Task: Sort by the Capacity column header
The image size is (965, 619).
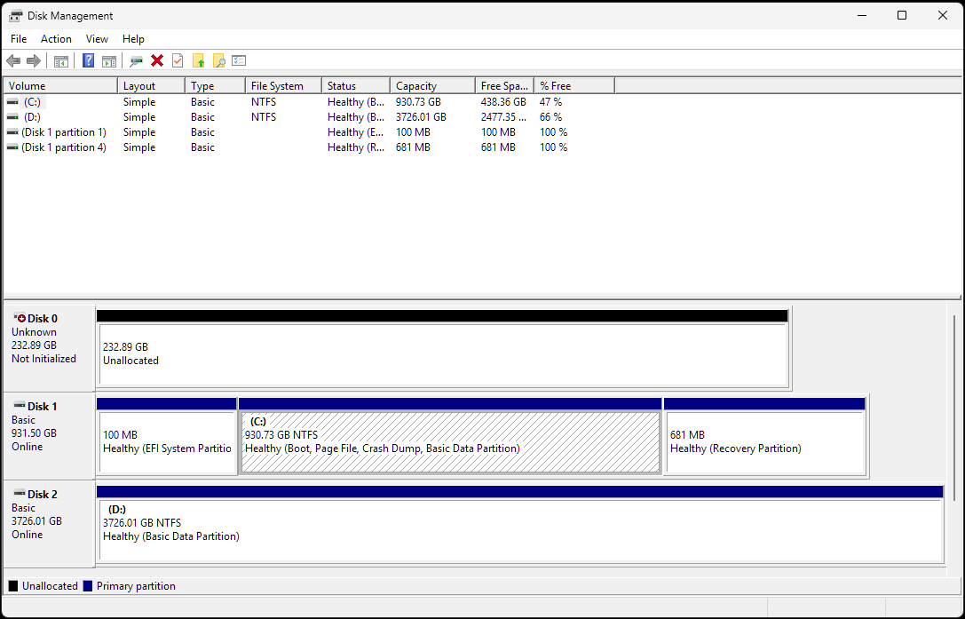Action: [x=432, y=85]
